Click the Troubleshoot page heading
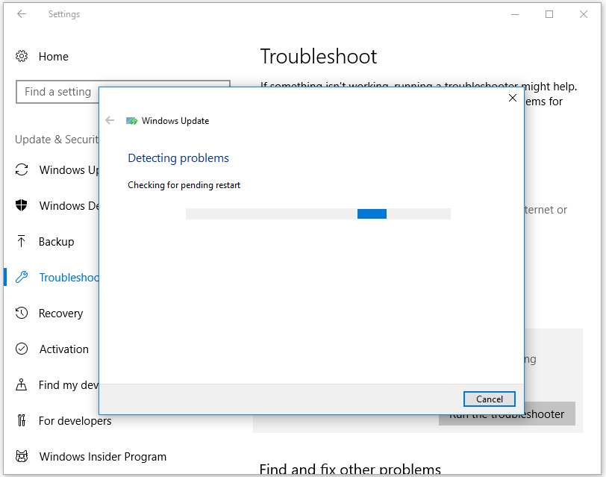Image resolution: width=606 pixels, height=477 pixels. click(319, 57)
